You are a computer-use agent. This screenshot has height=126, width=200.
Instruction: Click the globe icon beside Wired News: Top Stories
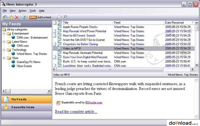(13, 53)
